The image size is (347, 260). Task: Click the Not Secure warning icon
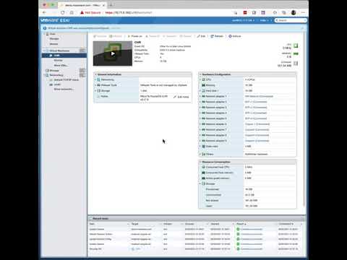click(82, 12)
